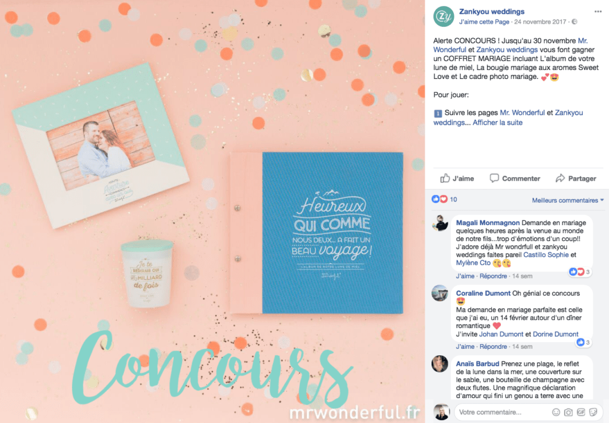
Task: Click the Zankyou weddings page avatar logo
Action: click(x=444, y=16)
